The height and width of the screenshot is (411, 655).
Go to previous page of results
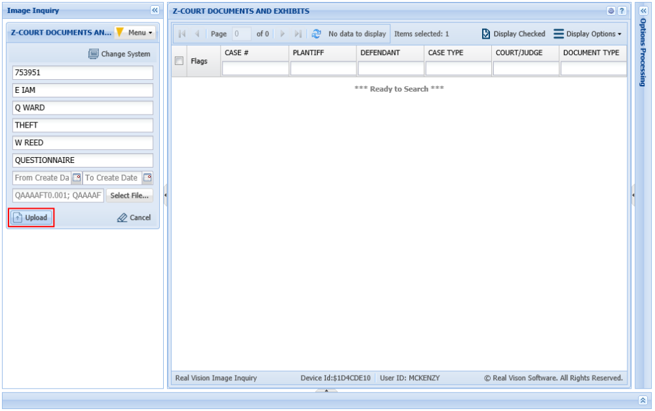196,34
